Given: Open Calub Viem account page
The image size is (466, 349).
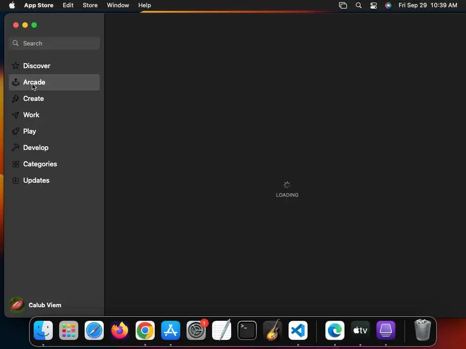Looking at the screenshot, I should [45, 305].
